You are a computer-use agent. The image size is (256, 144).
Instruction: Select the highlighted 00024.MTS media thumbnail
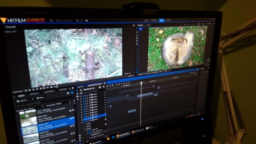coord(29,131)
